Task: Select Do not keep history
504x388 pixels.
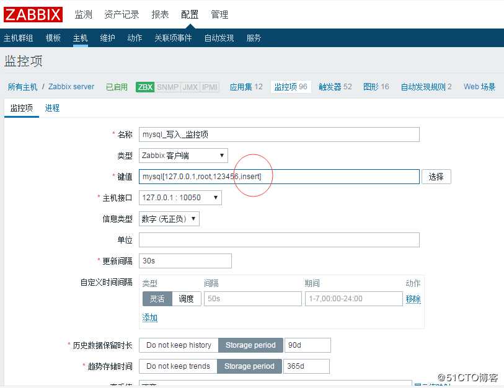Action: click(x=179, y=345)
